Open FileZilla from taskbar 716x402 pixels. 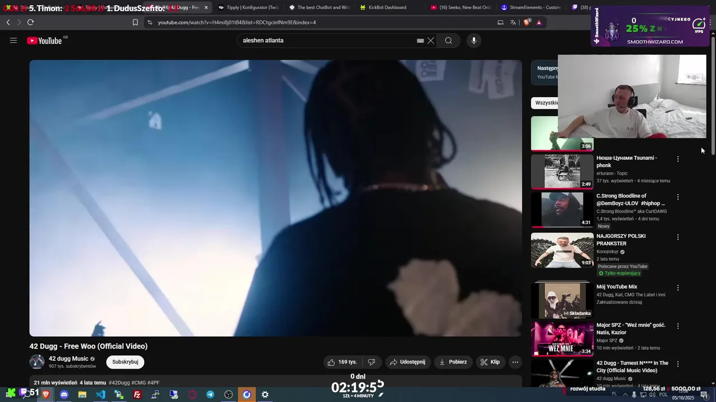[x=137, y=395]
